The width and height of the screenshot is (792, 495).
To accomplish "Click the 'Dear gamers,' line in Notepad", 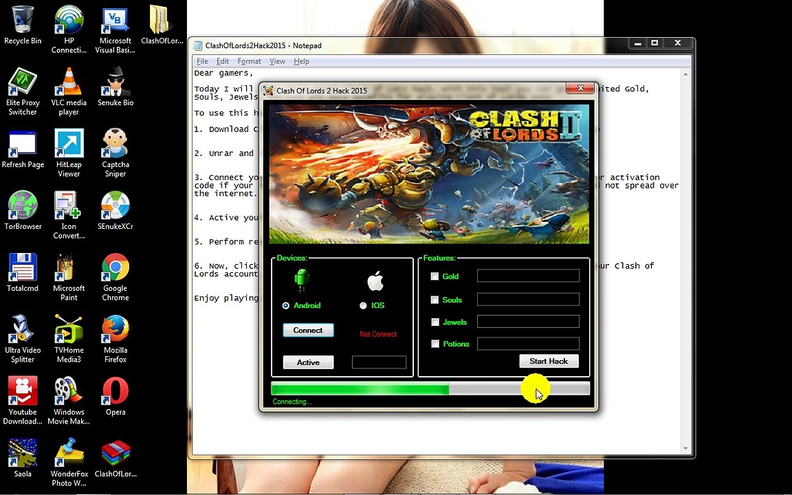I will click(223, 74).
